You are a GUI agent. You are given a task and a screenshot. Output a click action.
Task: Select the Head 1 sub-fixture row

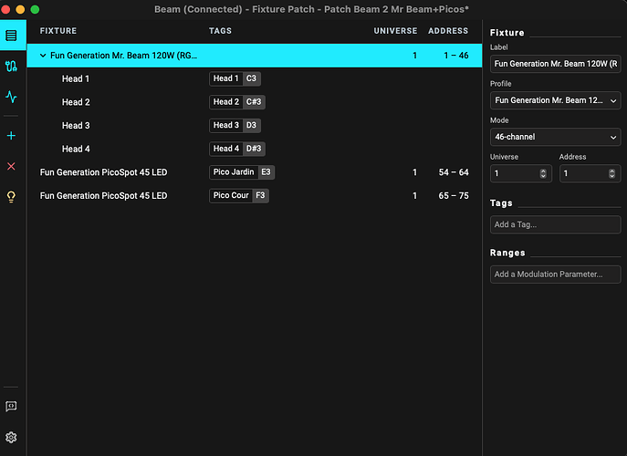(255, 78)
